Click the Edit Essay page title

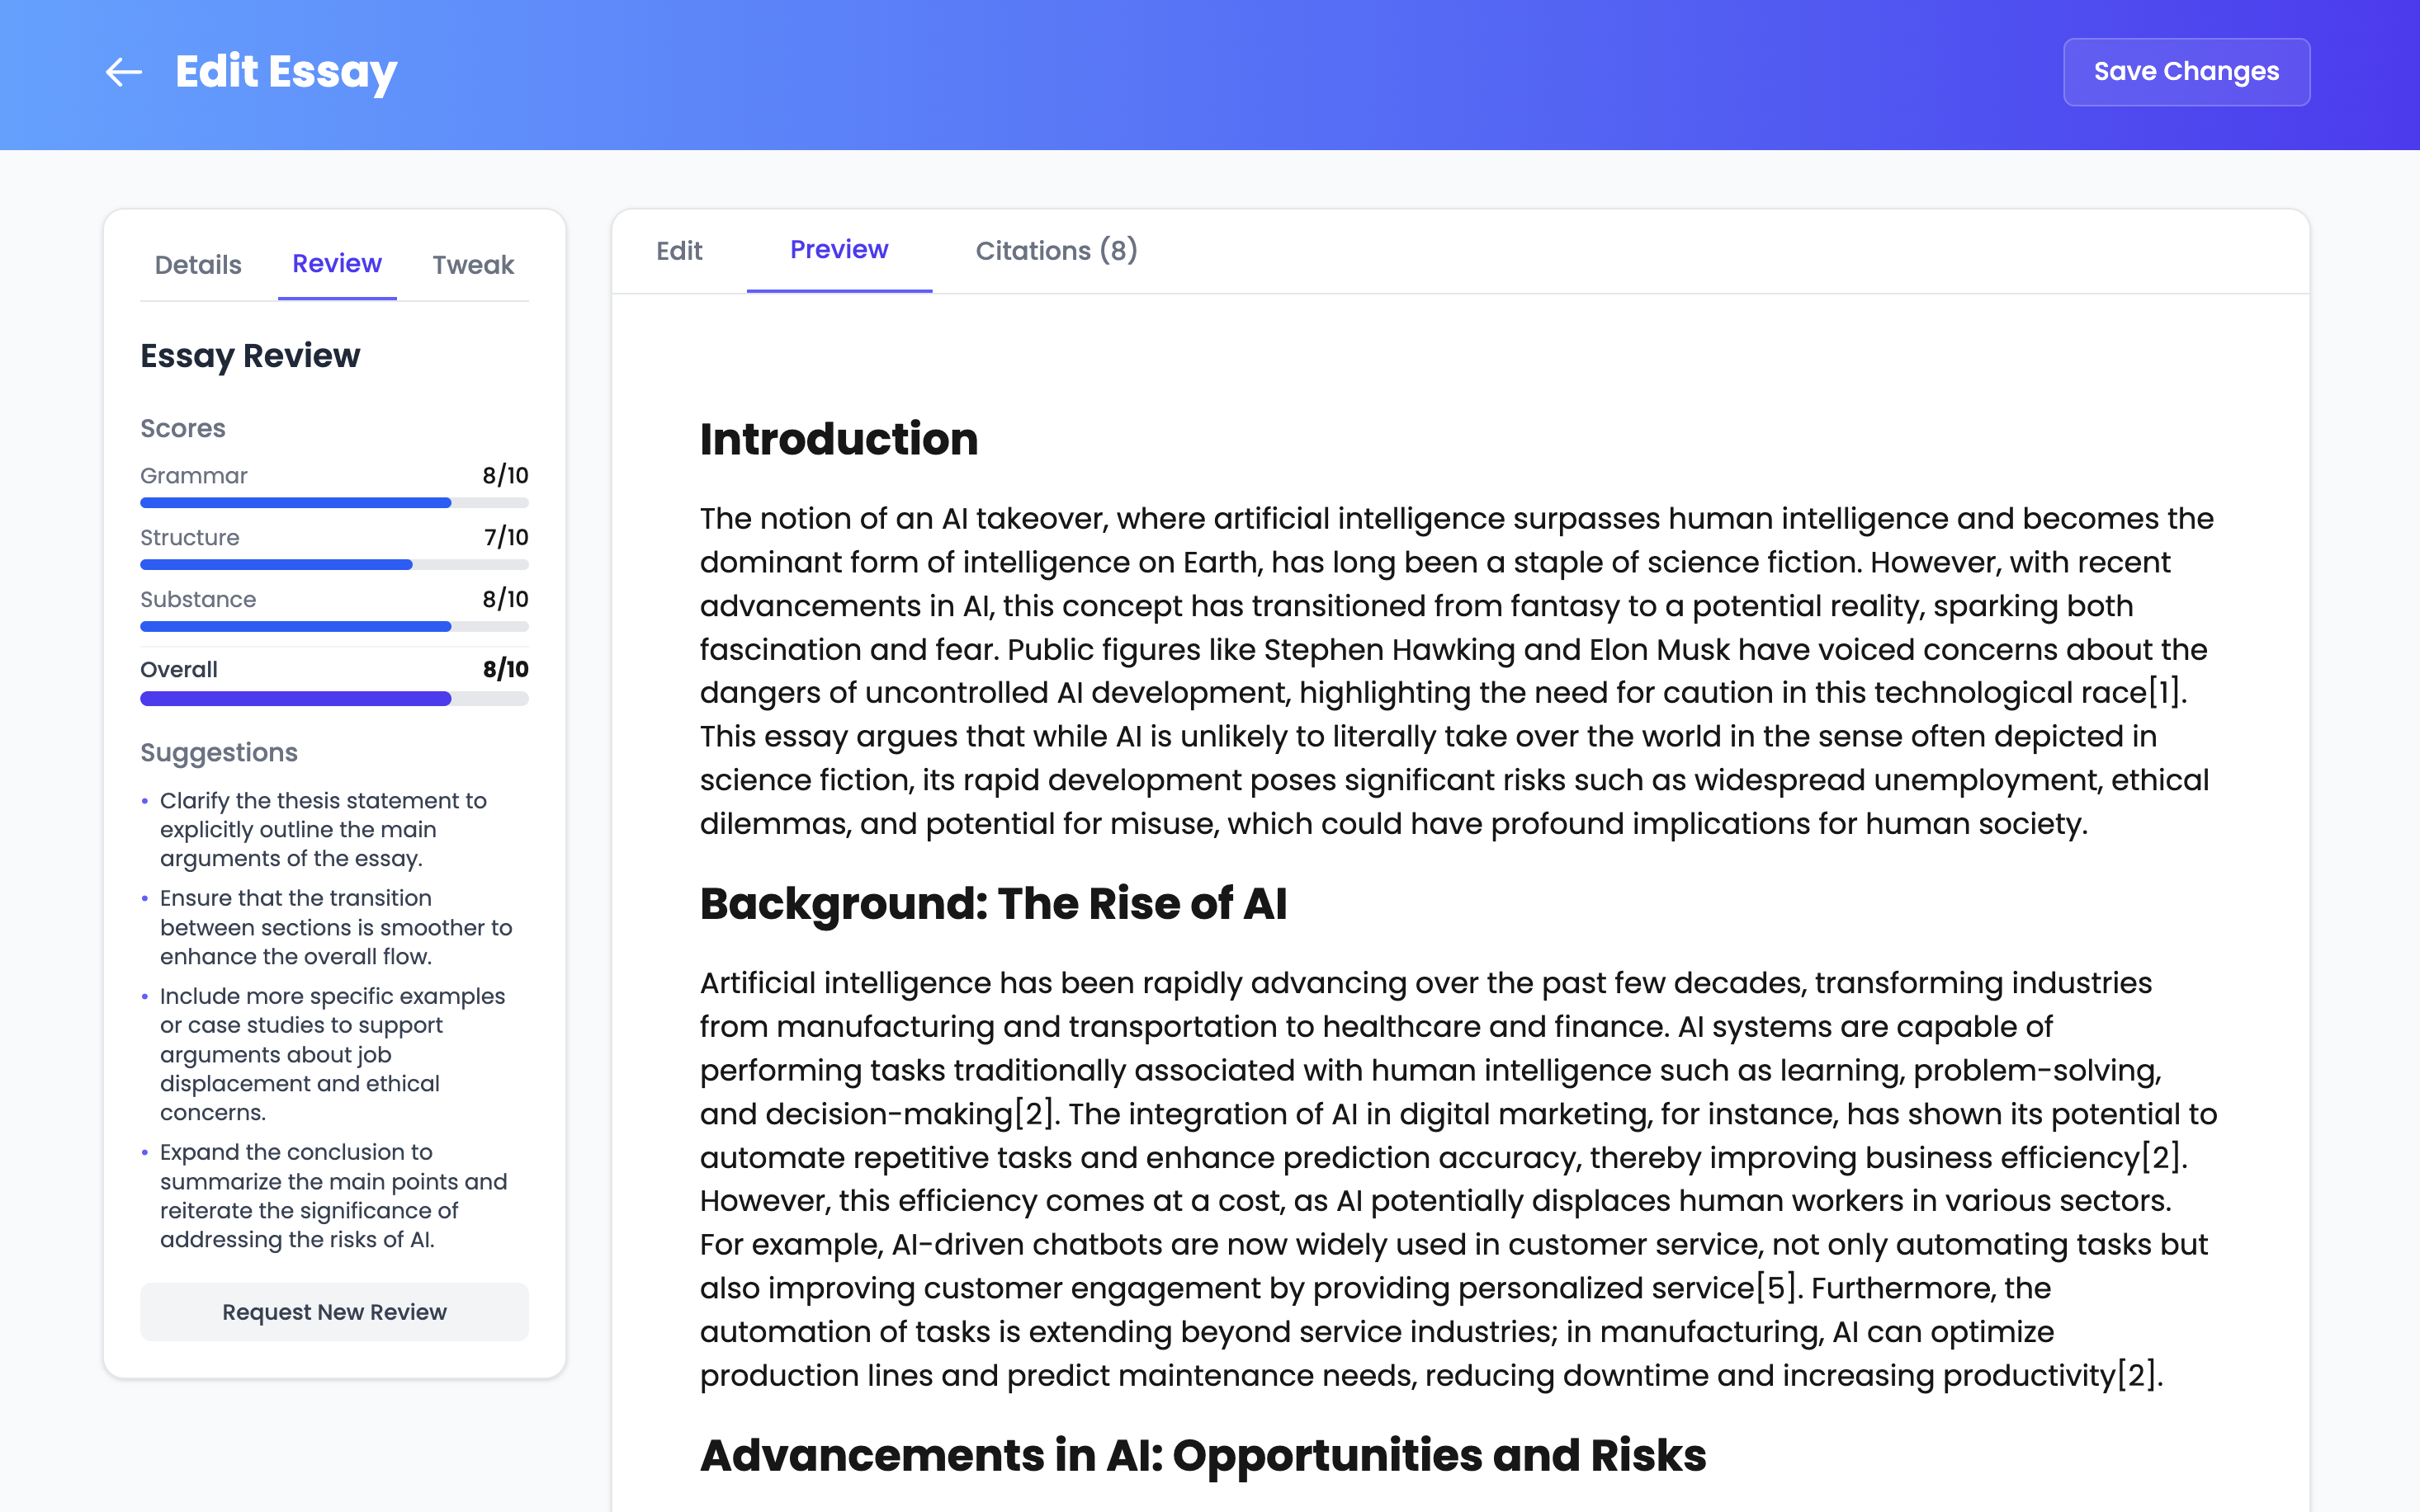286,72
